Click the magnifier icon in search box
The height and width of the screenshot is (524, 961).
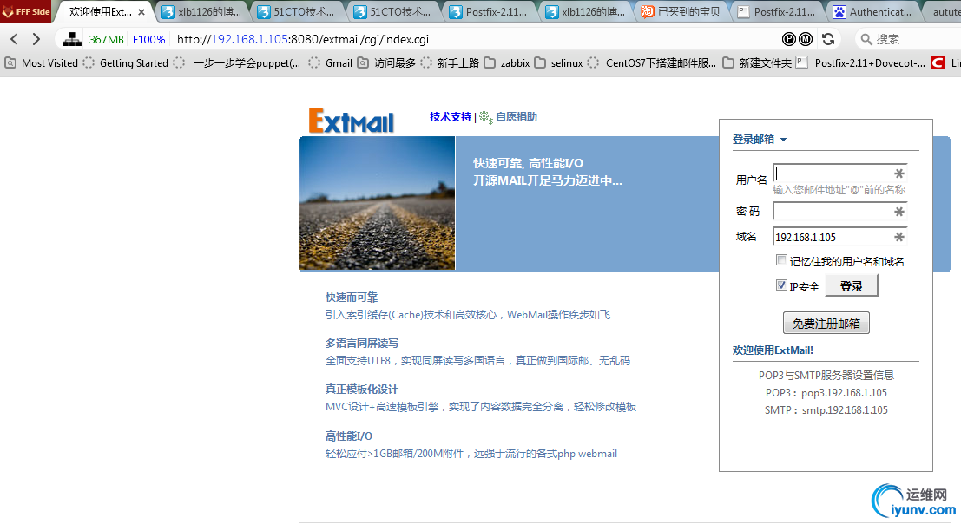[866, 39]
